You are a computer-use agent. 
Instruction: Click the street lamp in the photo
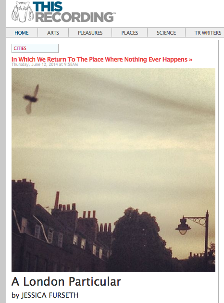point(193,230)
